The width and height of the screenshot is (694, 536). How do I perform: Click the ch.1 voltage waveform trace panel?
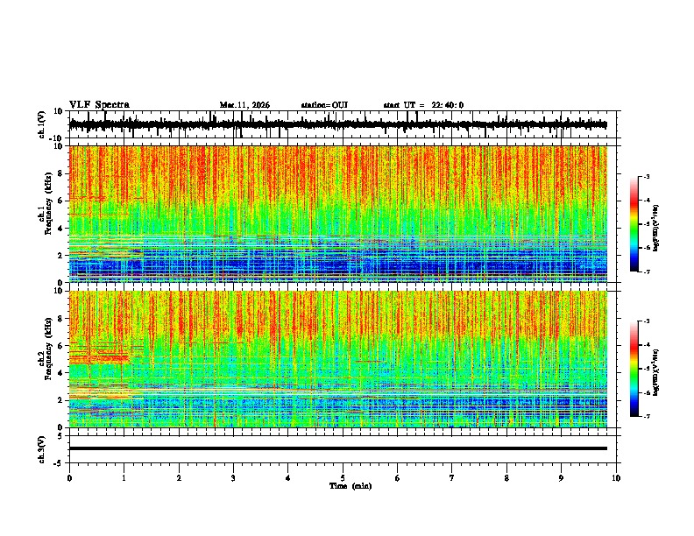(342, 124)
